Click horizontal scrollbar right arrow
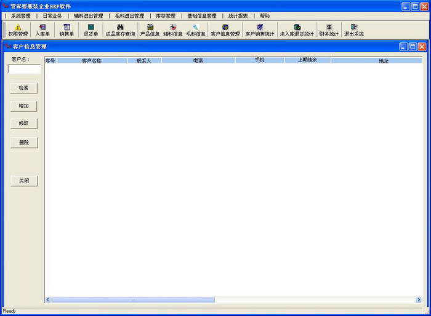The image size is (431, 316). tap(419, 299)
